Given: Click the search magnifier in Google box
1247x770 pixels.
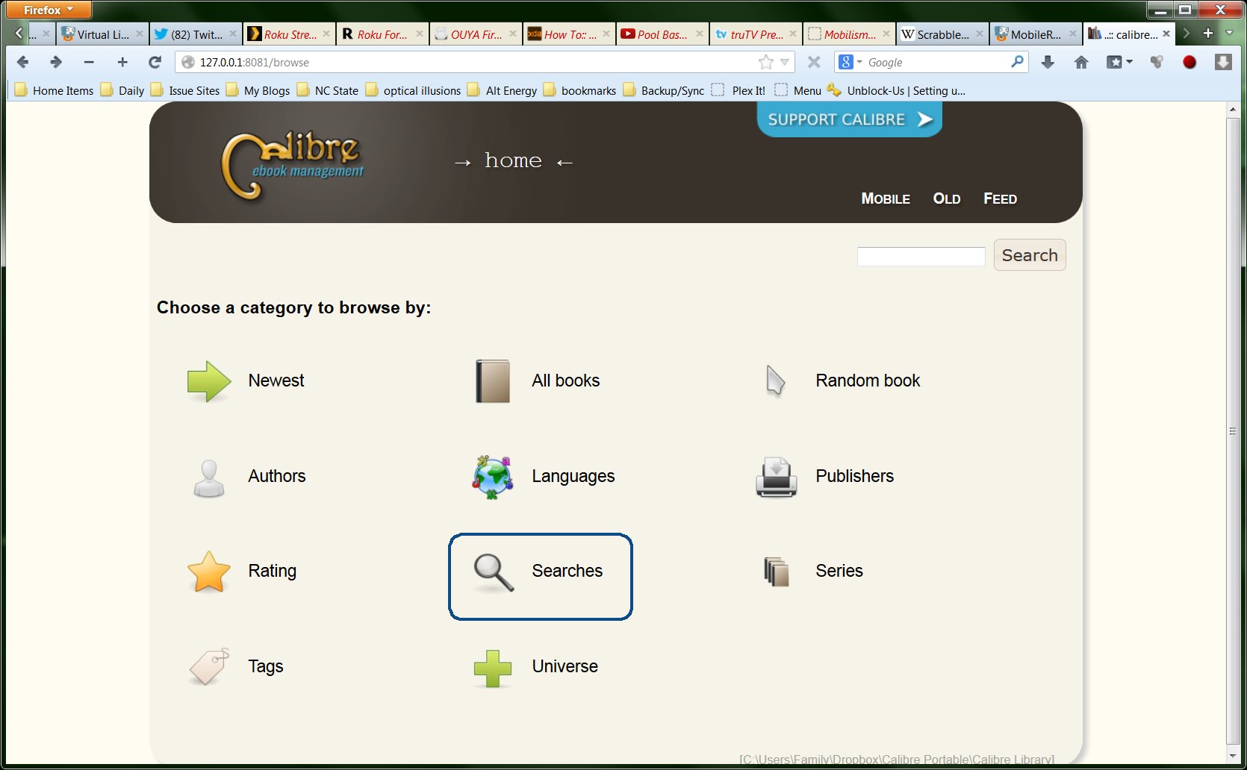Looking at the screenshot, I should (x=1017, y=62).
